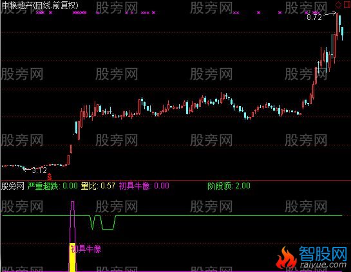
Task: Click the 智股网 logo text
Action: [x=323, y=254]
